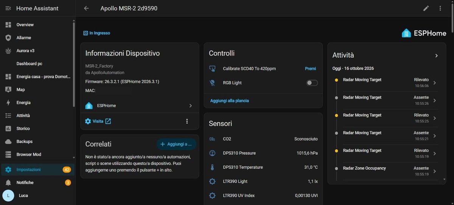The width and height of the screenshot is (454, 205).
Task: Click the RGB Light bulb icon
Action: 212,83
